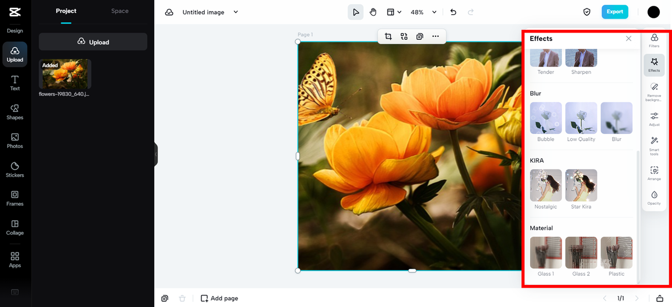Duplicate the page using the copy icon
Screen dimensions: 672x307
[164, 298]
